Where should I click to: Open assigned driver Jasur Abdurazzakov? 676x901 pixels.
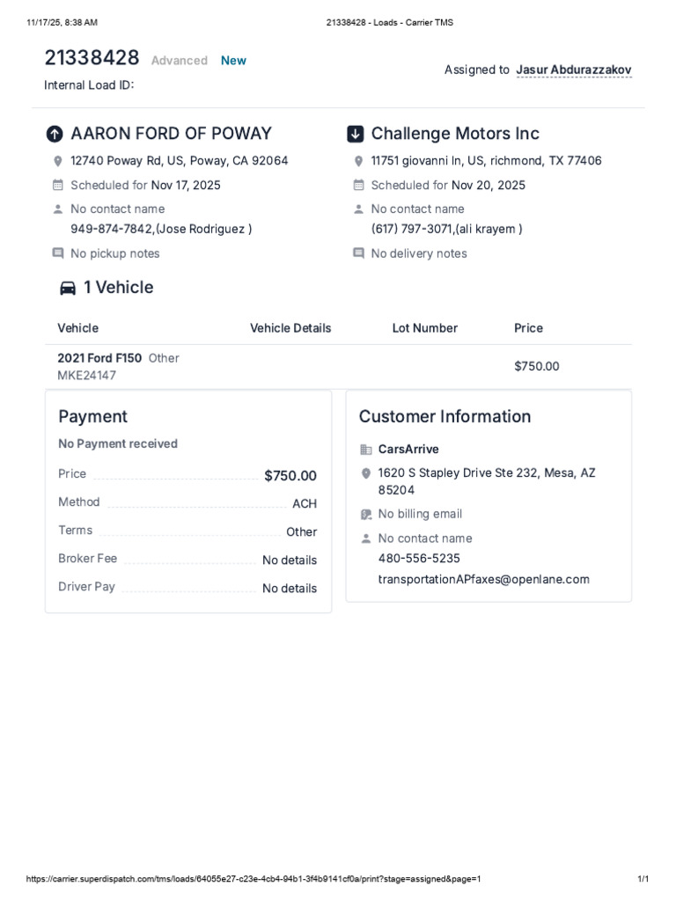[x=574, y=70]
